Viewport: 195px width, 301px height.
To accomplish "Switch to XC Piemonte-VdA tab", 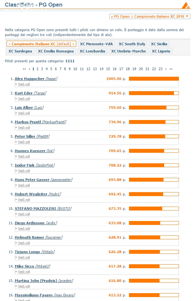I will click(x=97, y=44).
